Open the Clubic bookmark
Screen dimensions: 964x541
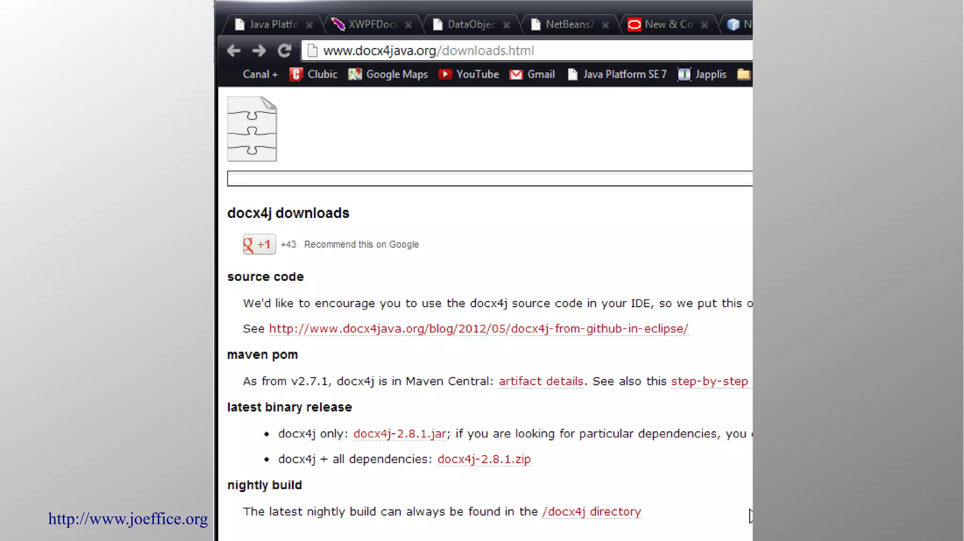pyautogui.click(x=313, y=74)
